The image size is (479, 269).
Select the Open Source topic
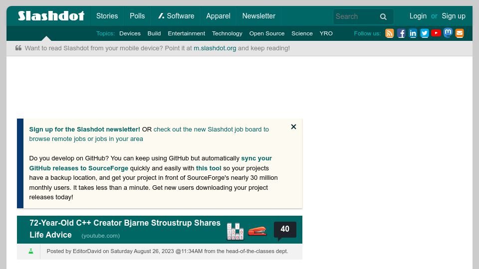266,33
